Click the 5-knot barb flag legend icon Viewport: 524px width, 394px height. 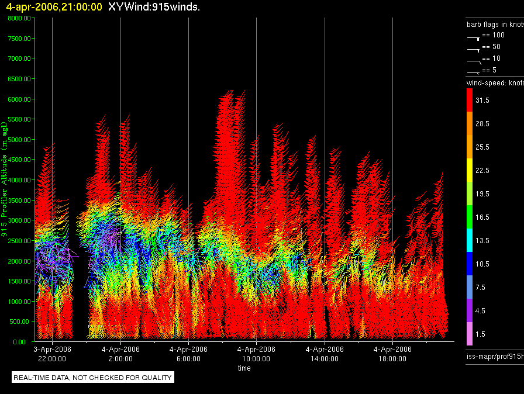click(473, 72)
